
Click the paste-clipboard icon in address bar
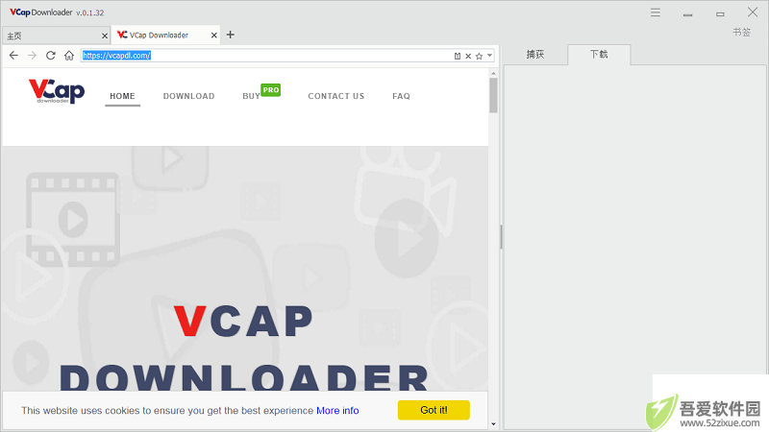click(458, 56)
